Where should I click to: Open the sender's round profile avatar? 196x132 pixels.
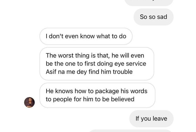click(x=29, y=102)
